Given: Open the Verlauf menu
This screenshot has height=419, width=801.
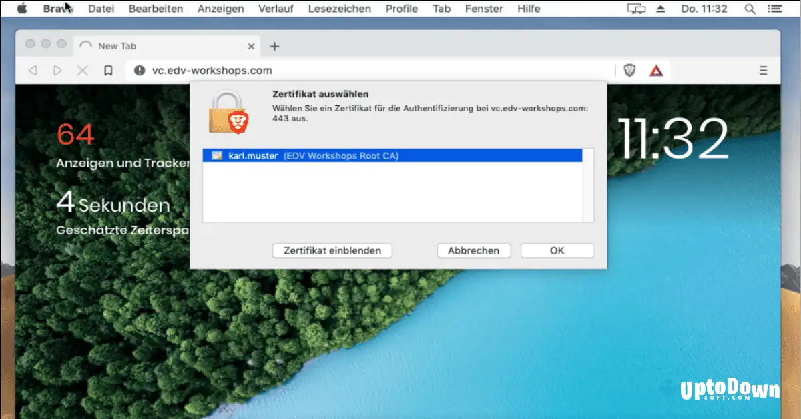Looking at the screenshot, I should point(276,9).
